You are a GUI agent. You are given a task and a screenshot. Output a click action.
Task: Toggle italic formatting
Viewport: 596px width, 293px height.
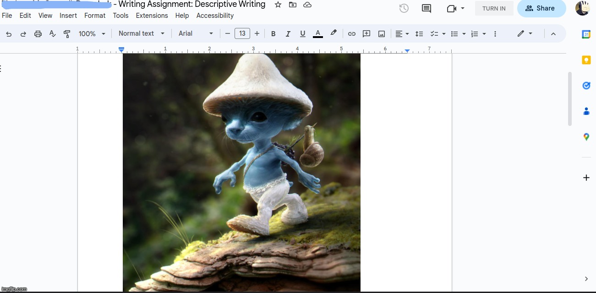coord(288,34)
